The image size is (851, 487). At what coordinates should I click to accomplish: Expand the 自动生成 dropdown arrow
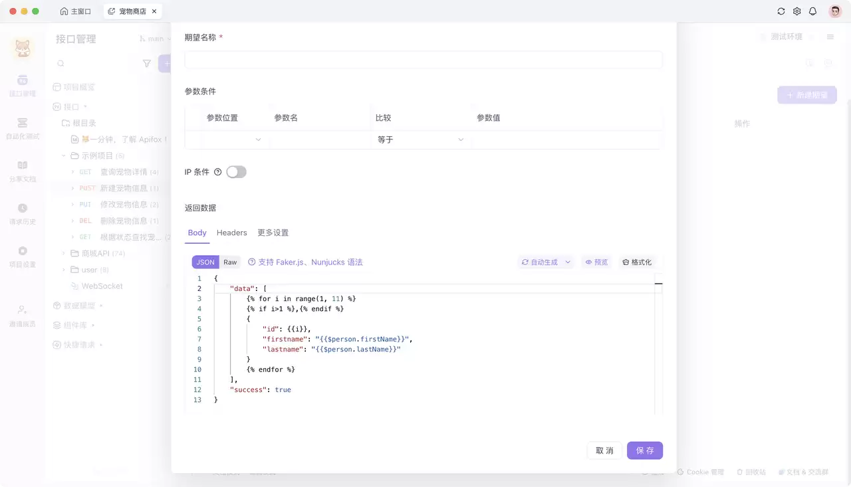click(x=568, y=262)
